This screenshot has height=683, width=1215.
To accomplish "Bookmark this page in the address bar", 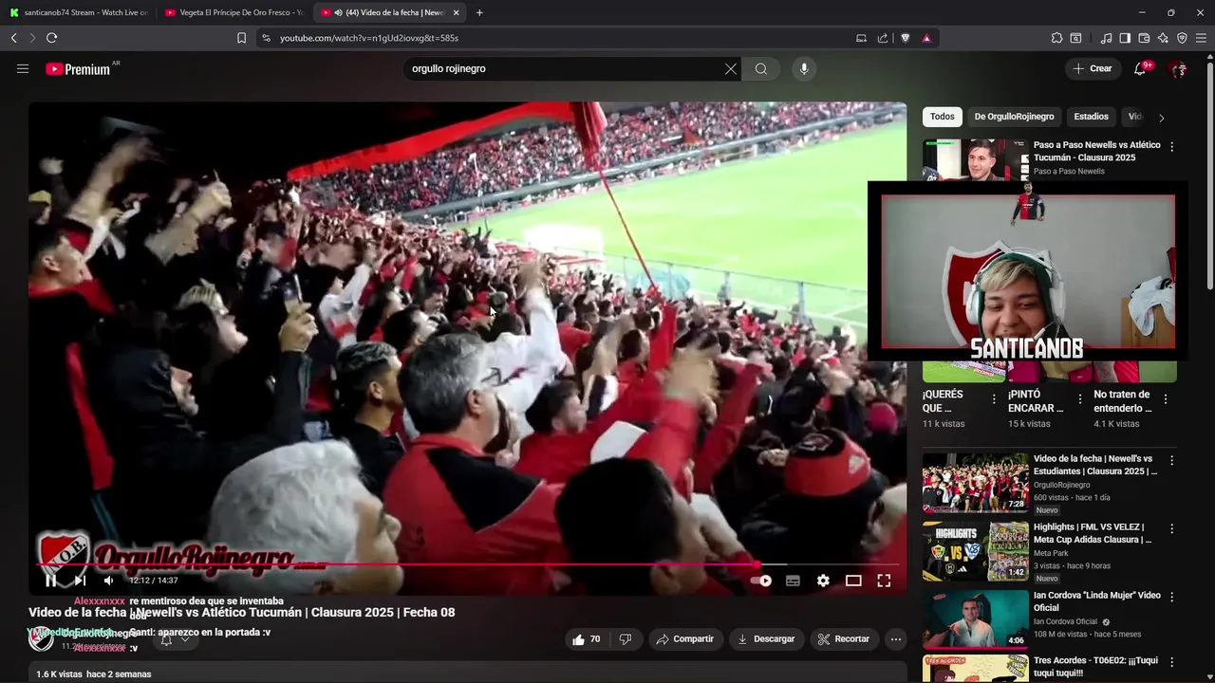I will pyautogui.click(x=241, y=38).
